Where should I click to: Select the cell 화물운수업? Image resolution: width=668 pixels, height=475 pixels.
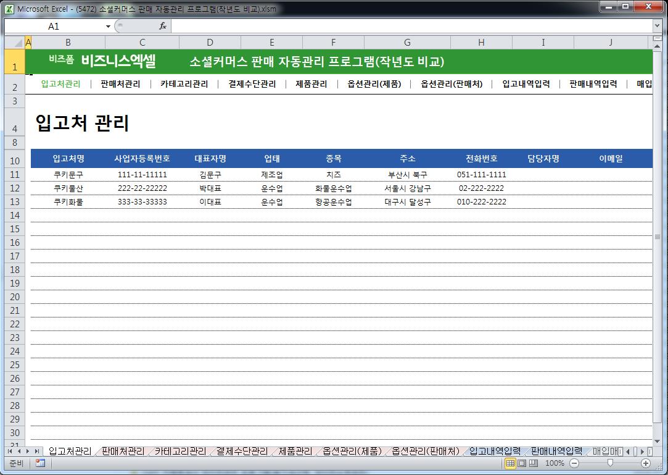pyautogui.click(x=334, y=188)
